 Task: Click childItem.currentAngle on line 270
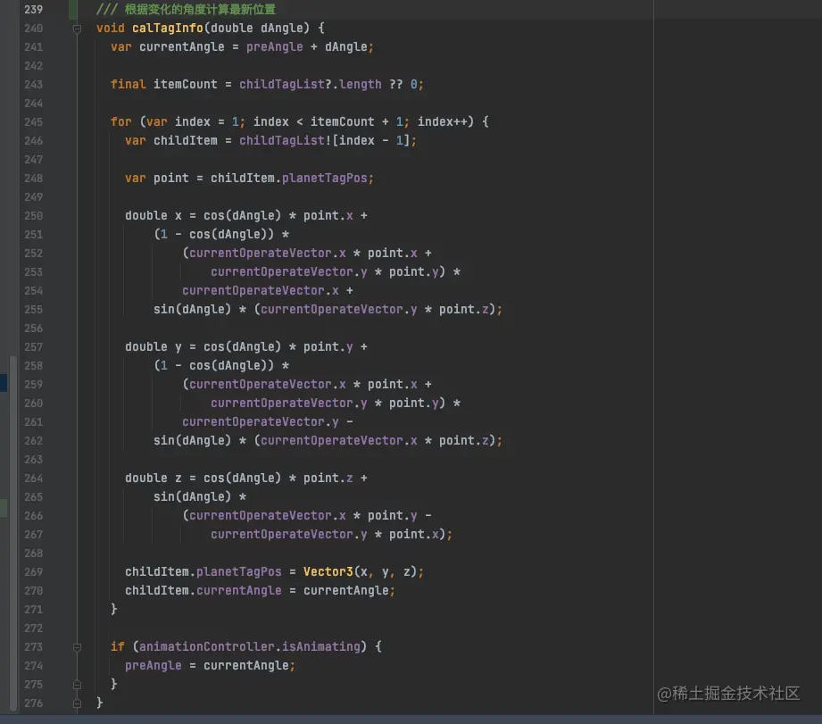203,591
